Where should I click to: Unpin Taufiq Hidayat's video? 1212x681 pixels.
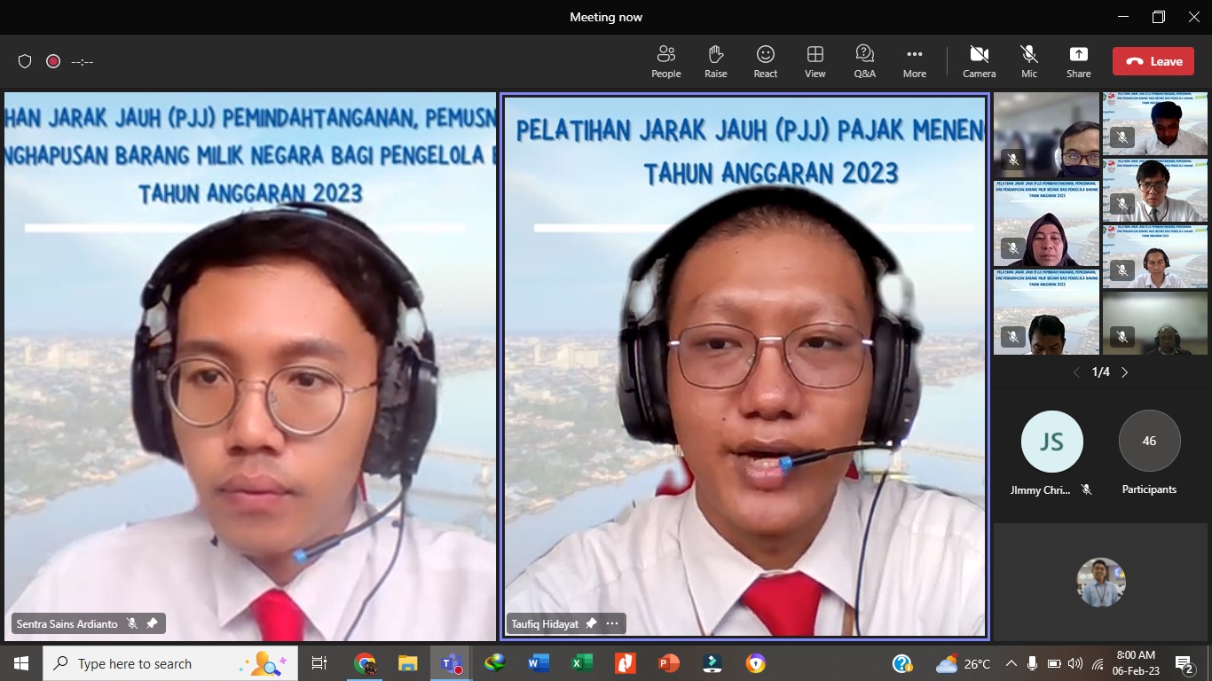(x=589, y=623)
